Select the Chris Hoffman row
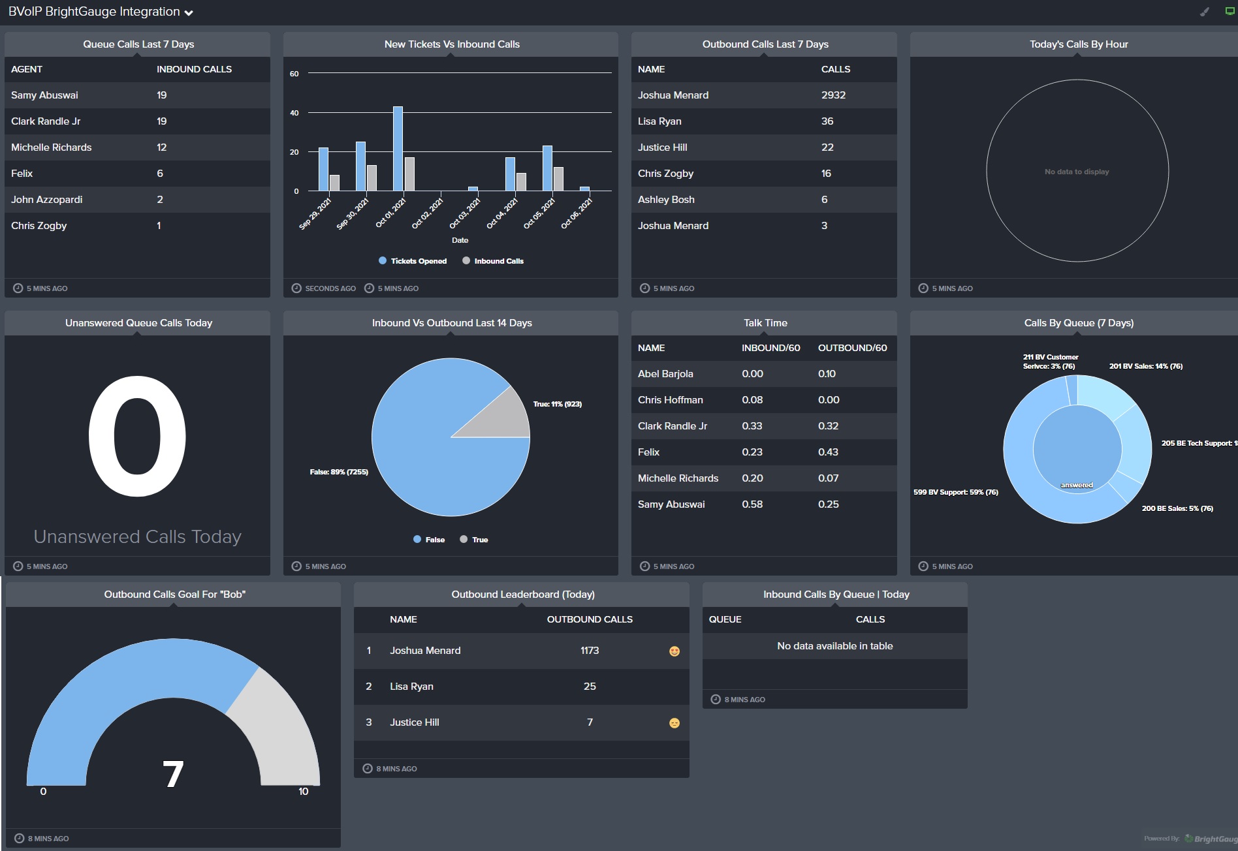 tap(764, 400)
